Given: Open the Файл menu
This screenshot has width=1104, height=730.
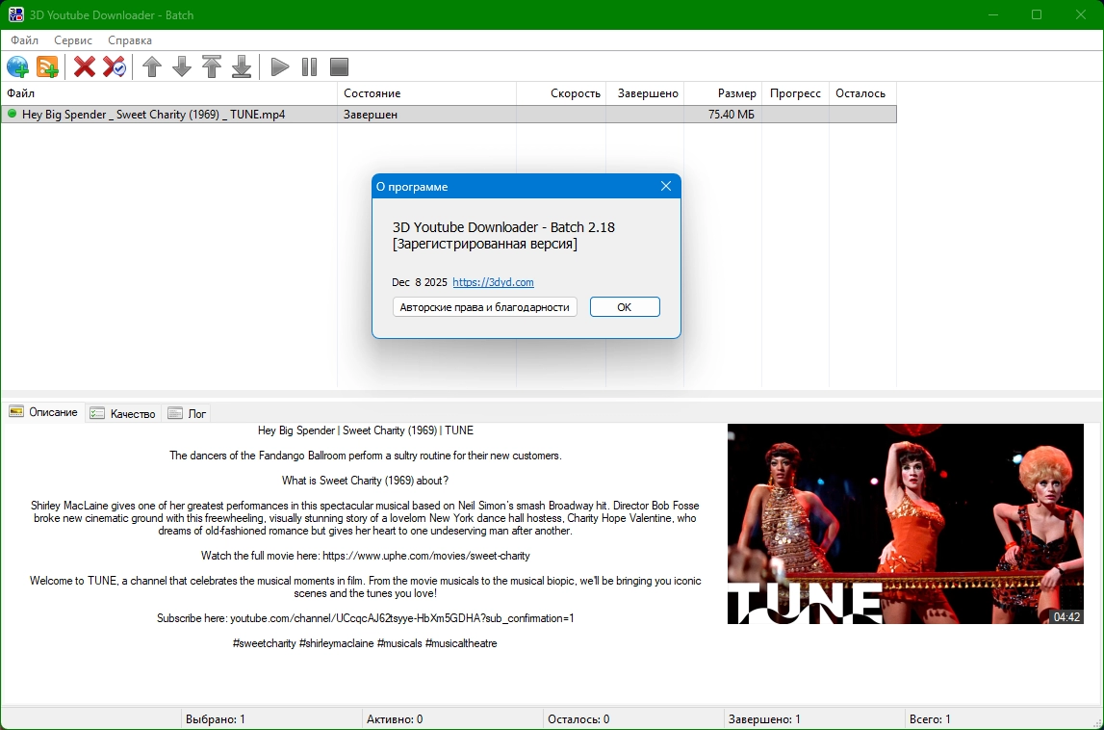Looking at the screenshot, I should pos(25,40).
